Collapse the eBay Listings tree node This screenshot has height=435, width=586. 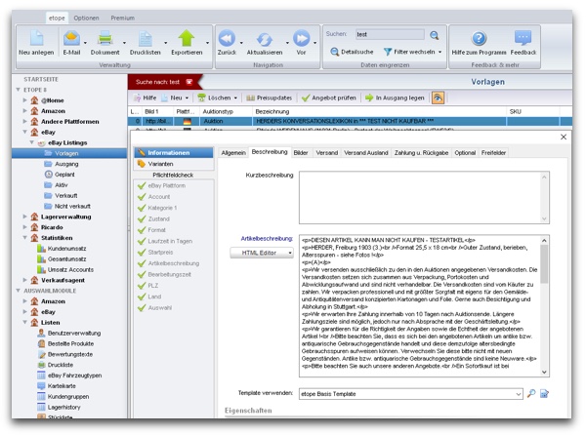pyautogui.click(x=32, y=142)
